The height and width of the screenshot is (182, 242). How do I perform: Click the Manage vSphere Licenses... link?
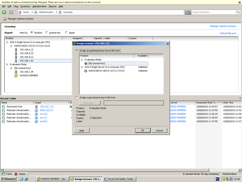point(224,26)
